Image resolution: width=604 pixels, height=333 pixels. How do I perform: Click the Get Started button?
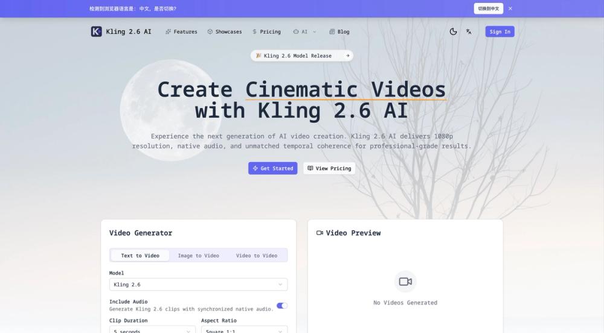point(273,168)
